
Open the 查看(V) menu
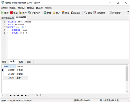click(x=30, y=8)
